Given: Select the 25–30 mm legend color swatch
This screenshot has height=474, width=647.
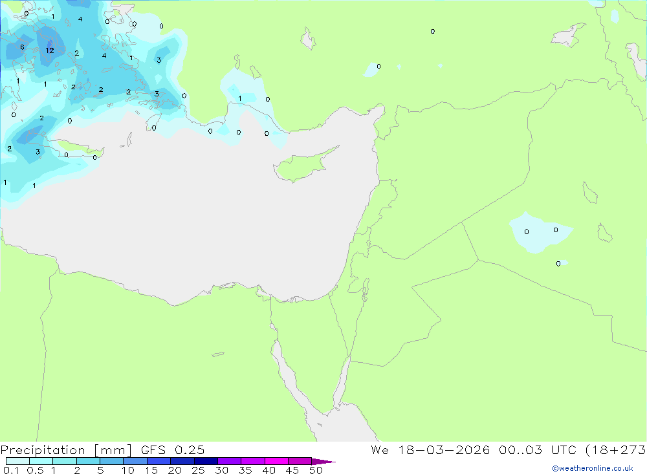Looking at the screenshot, I should pos(206,461).
